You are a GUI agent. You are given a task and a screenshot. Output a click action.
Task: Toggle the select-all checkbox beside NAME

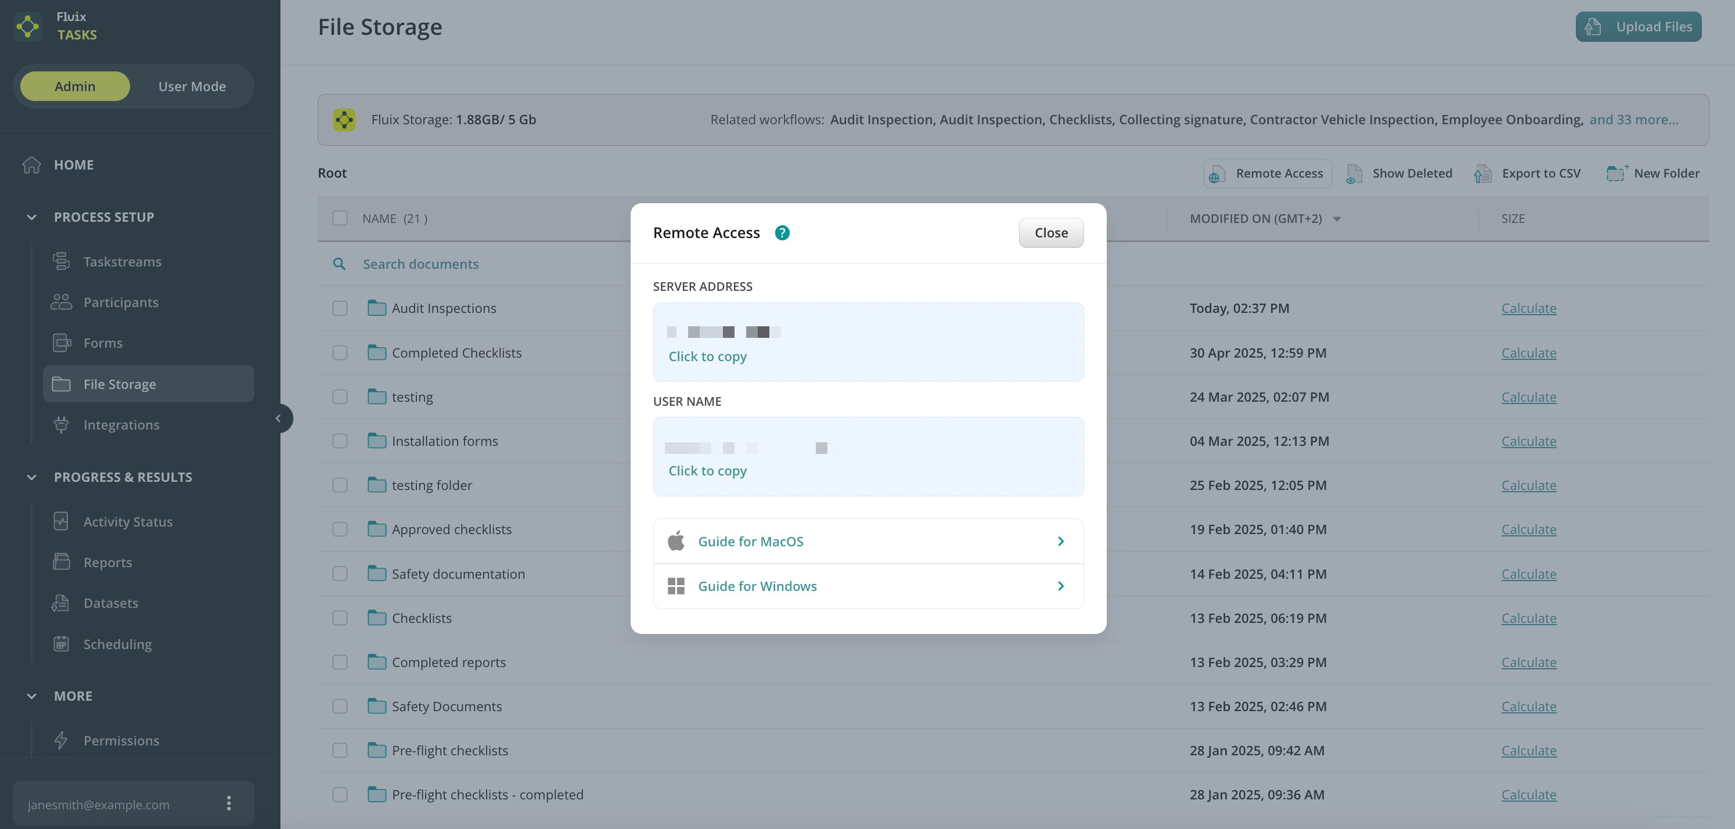point(340,218)
